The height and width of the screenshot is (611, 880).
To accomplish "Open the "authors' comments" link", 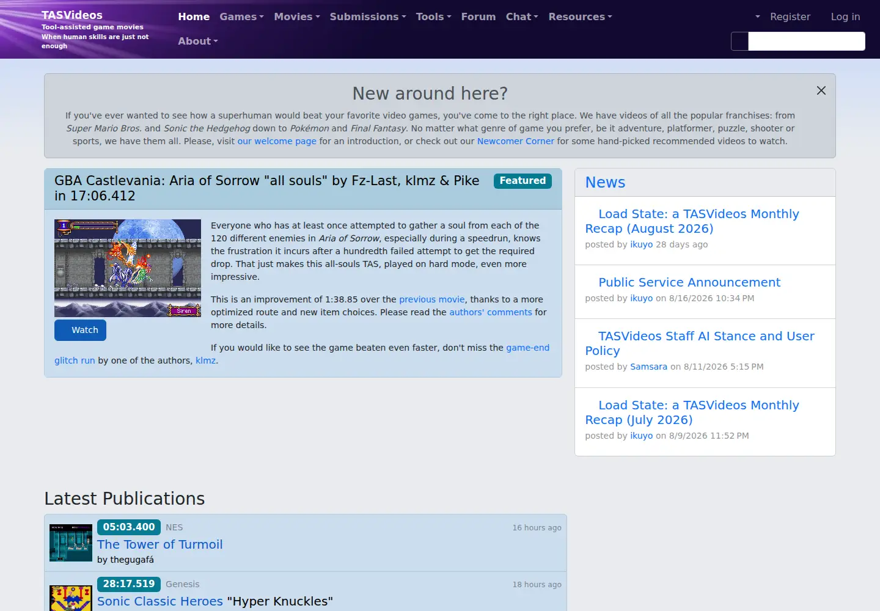I will pos(491,312).
